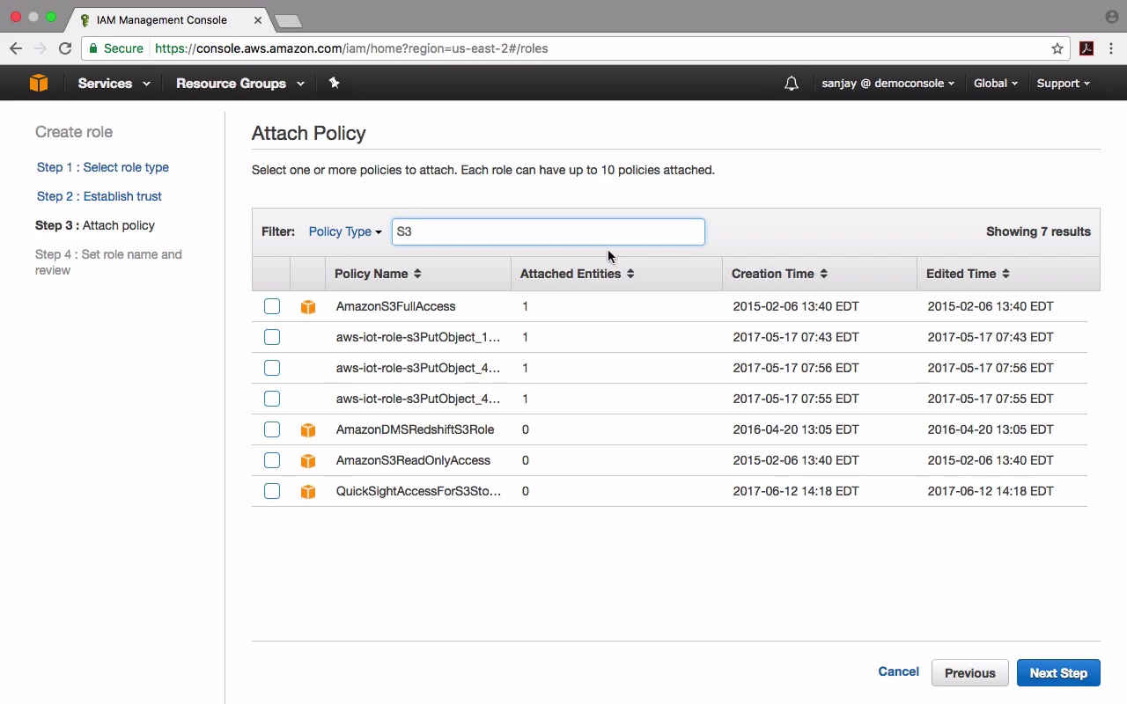This screenshot has width=1127, height=704.
Task: Click the policy filter search field
Action: pyautogui.click(x=548, y=231)
